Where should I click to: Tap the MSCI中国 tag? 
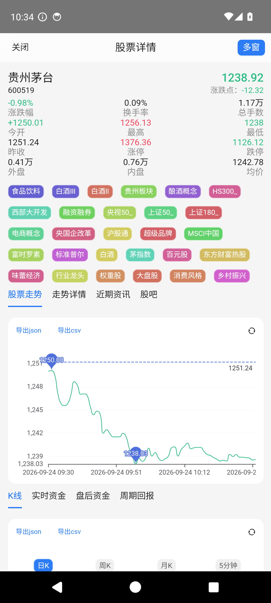[203, 234]
